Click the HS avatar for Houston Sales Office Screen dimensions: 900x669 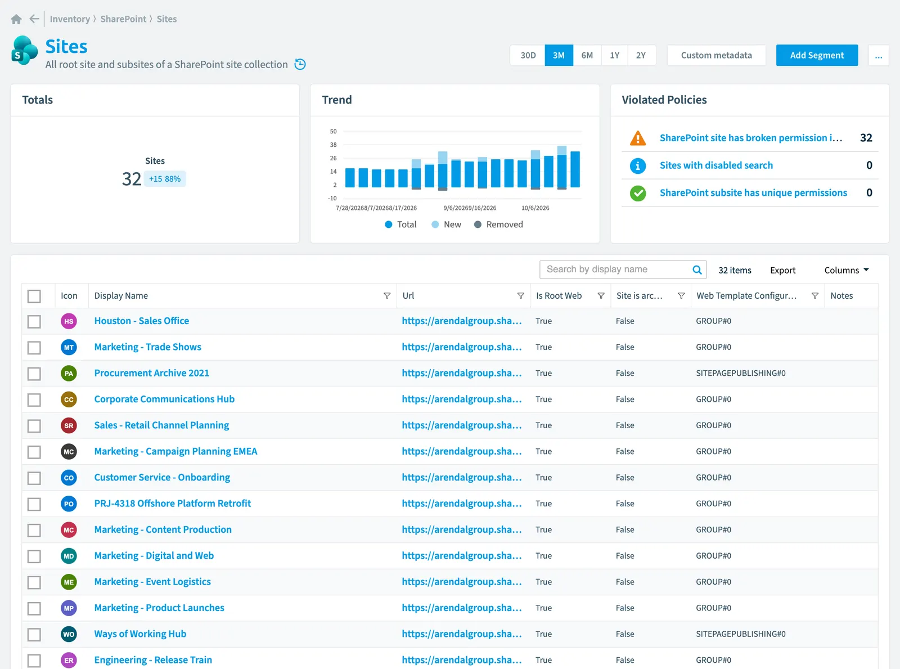click(69, 321)
